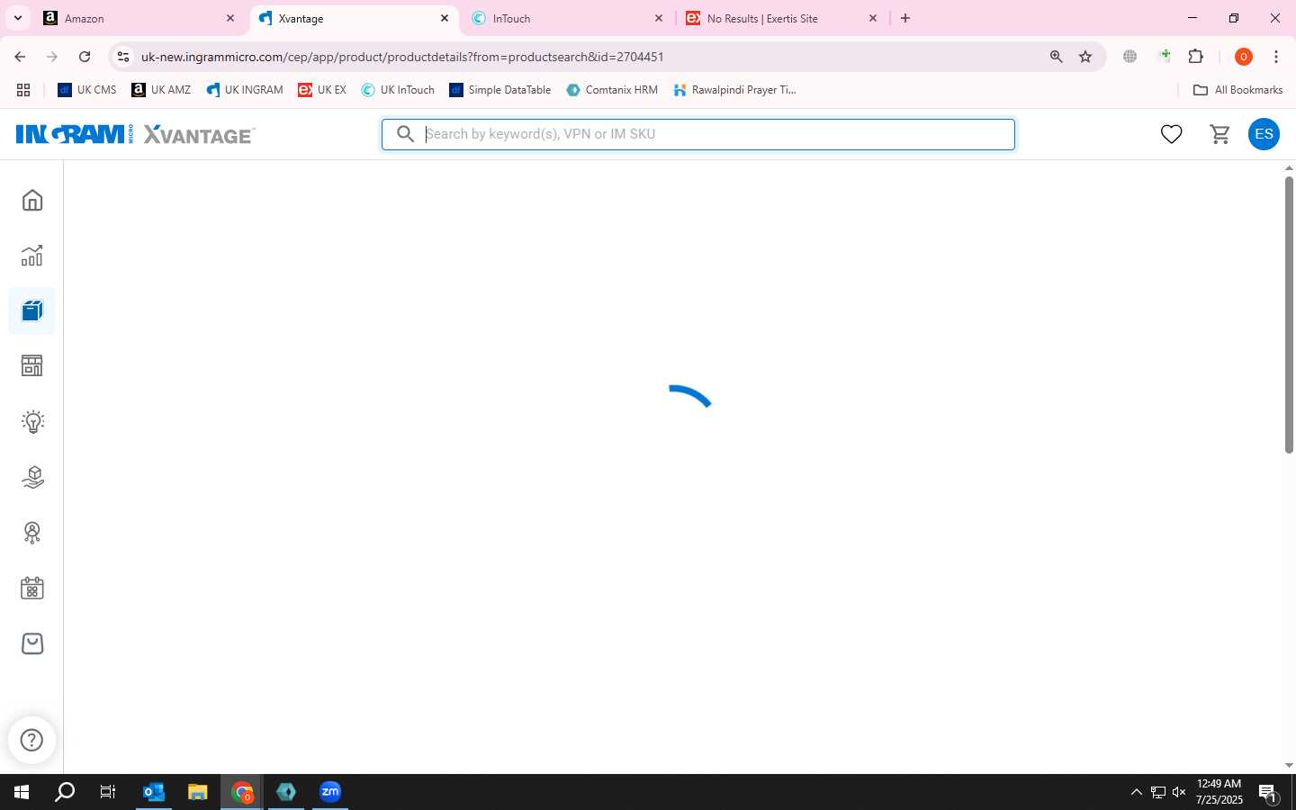Screen dimensions: 1296x810
Task: Switch to the Amazon tab
Action: pos(138,18)
